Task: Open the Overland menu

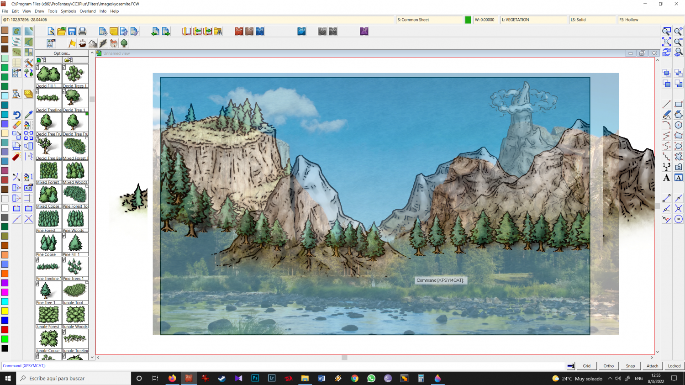Action: [88, 11]
